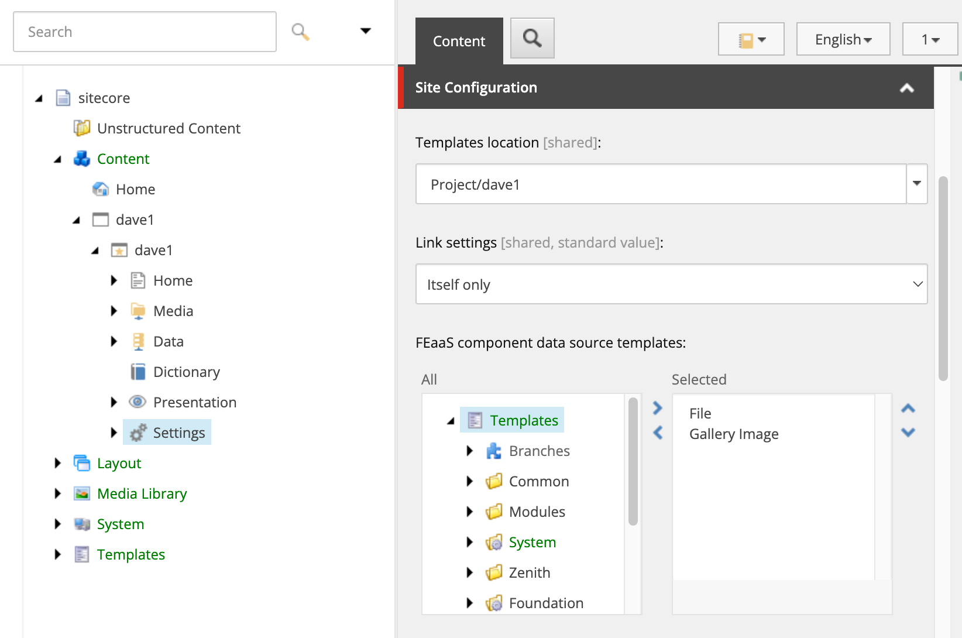962x638 pixels.
Task: Click the Content cubes icon
Action: [x=82, y=159]
